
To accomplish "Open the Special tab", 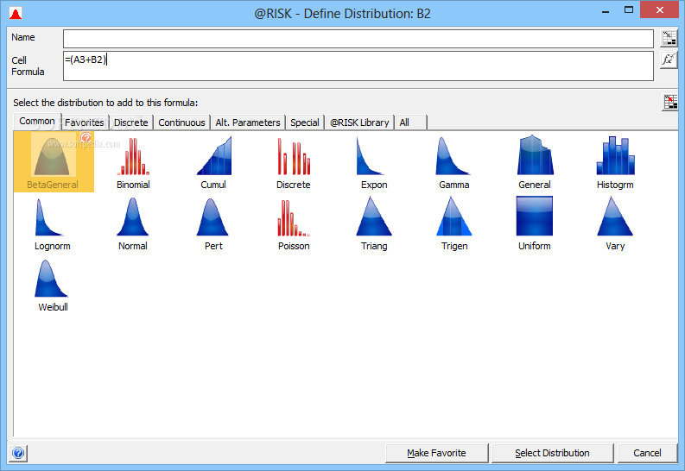I will pos(305,122).
